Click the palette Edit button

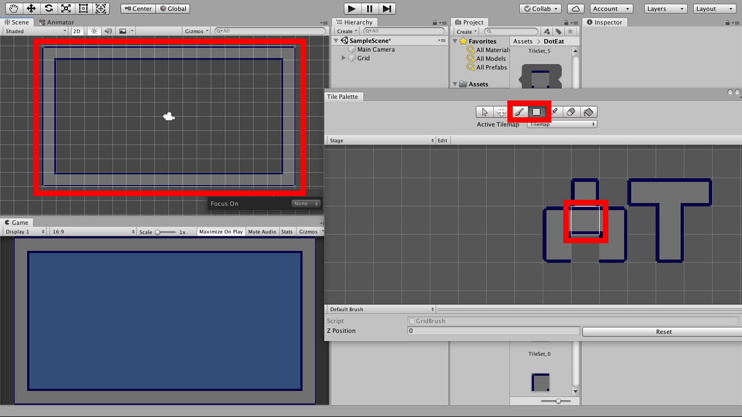[443, 141]
